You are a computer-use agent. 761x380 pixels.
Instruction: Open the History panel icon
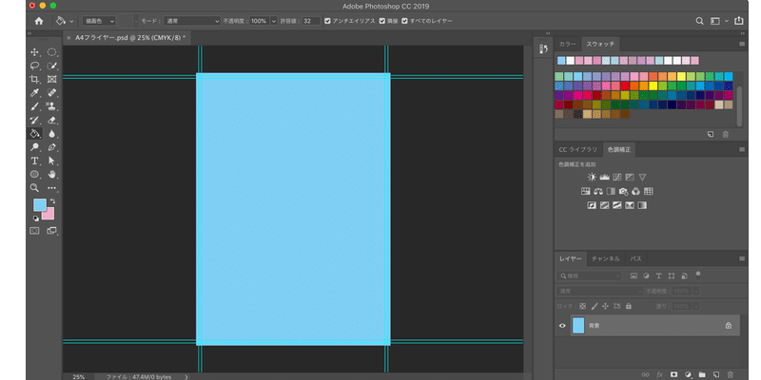pyautogui.click(x=543, y=48)
